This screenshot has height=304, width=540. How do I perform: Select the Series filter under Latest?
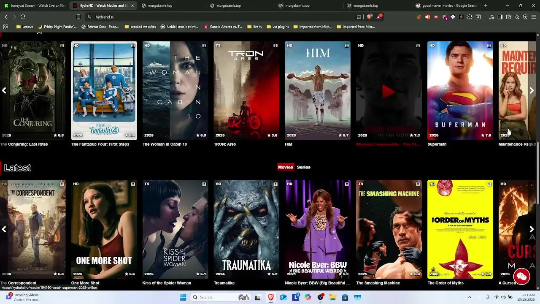point(304,167)
